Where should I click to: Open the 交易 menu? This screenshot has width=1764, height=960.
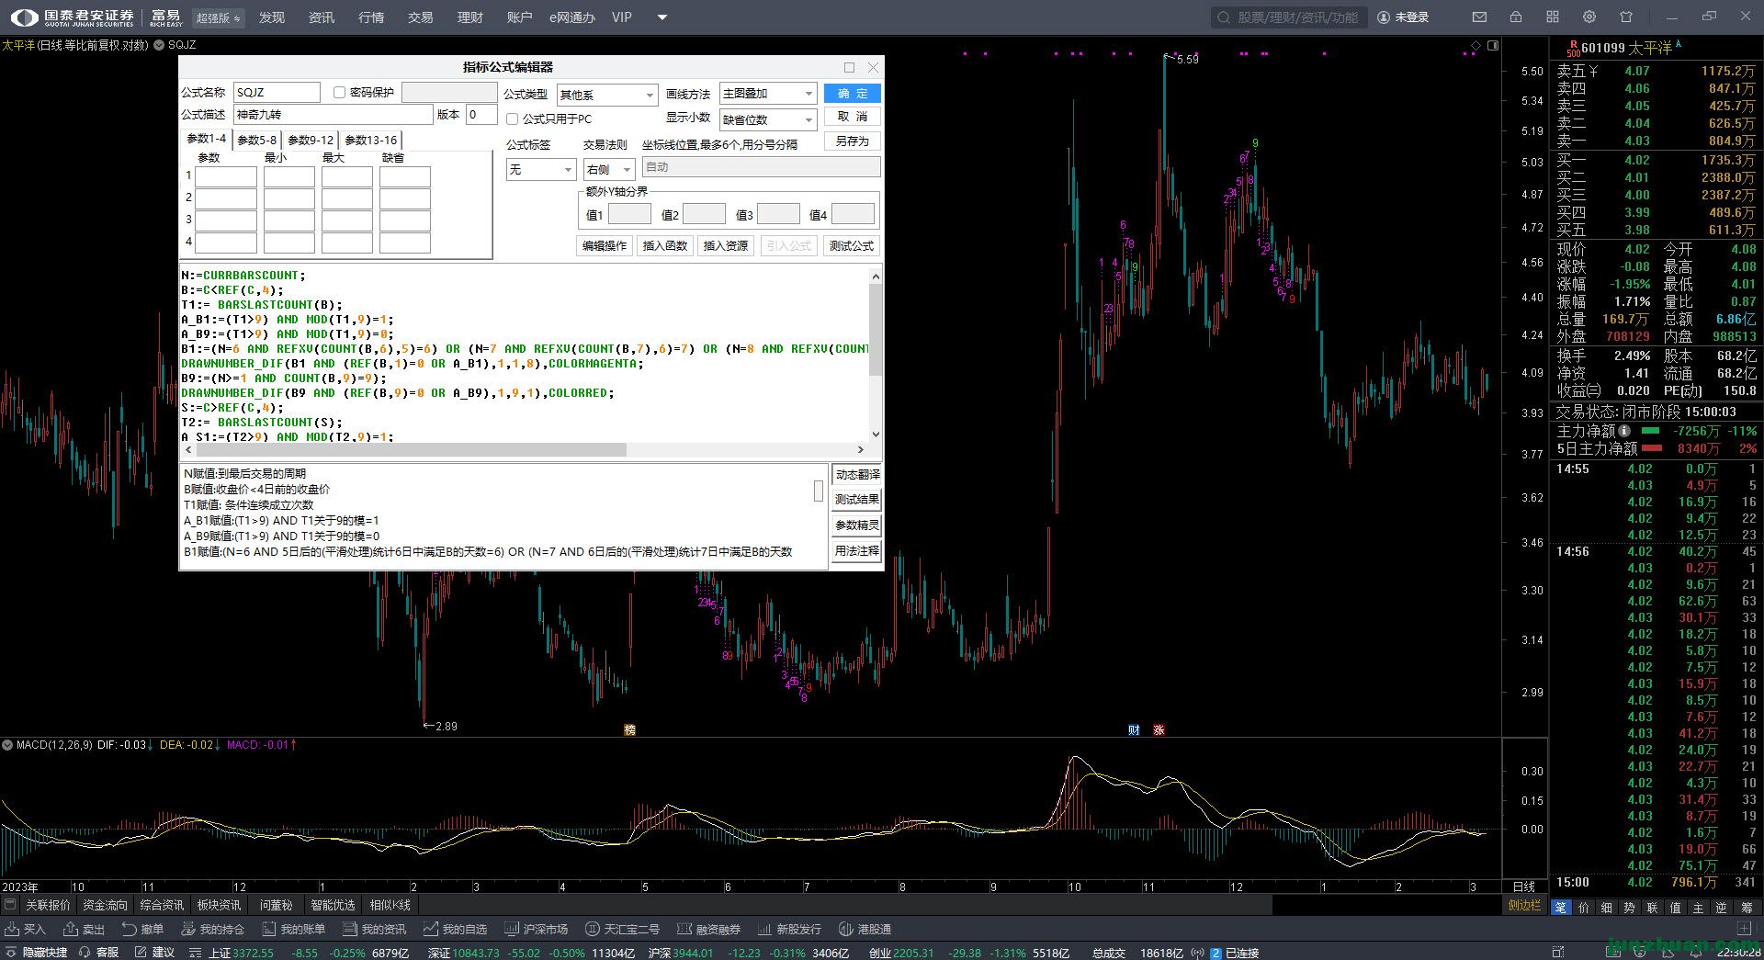click(421, 17)
